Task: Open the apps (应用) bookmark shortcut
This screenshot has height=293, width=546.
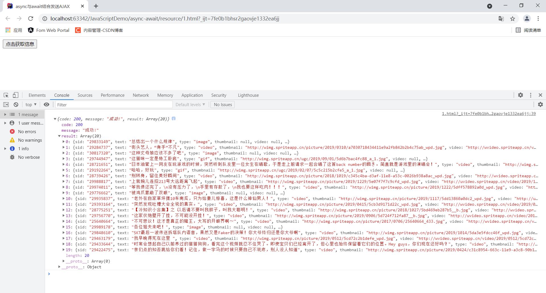Action: click(14, 30)
